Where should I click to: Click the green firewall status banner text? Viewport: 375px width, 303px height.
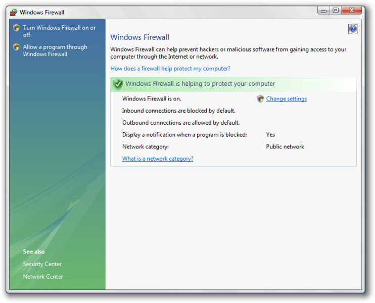pyautogui.click(x=201, y=84)
